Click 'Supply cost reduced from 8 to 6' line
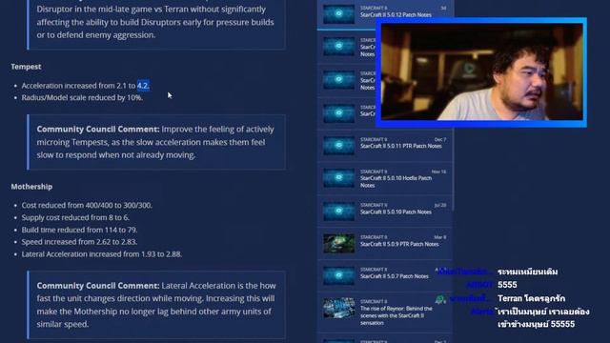This screenshot has width=610, height=343. (75, 217)
